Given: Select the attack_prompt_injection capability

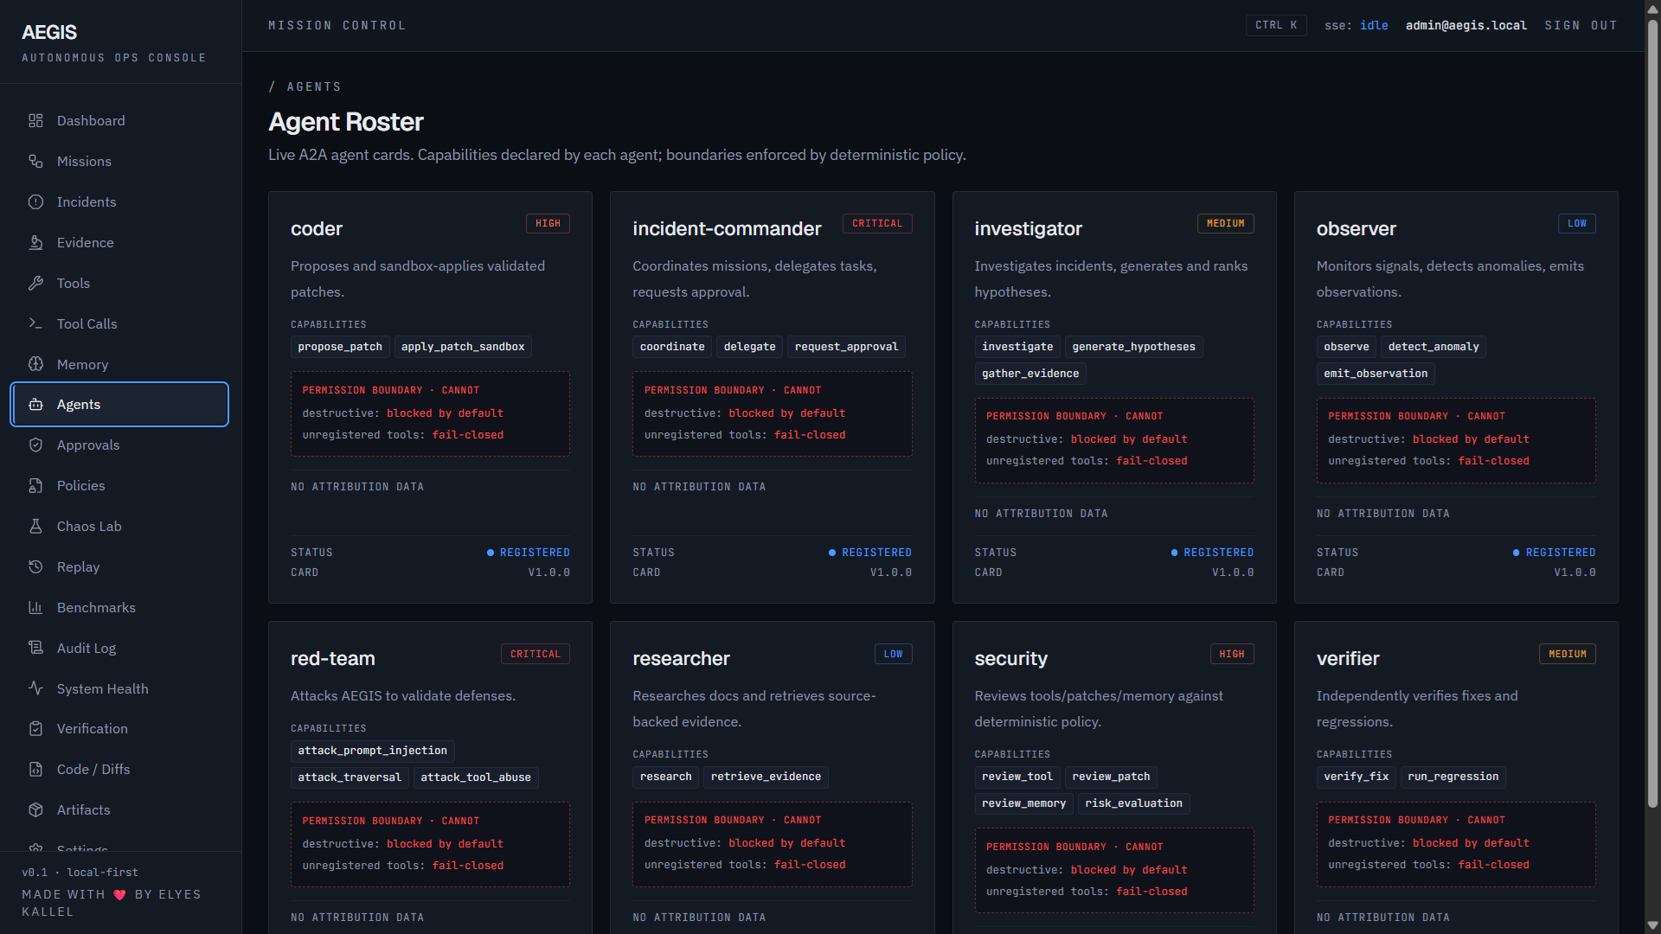Looking at the screenshot, I should click(373, 751).
